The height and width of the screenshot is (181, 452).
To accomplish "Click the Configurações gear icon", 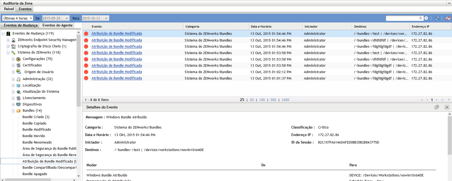I will 18,59.
